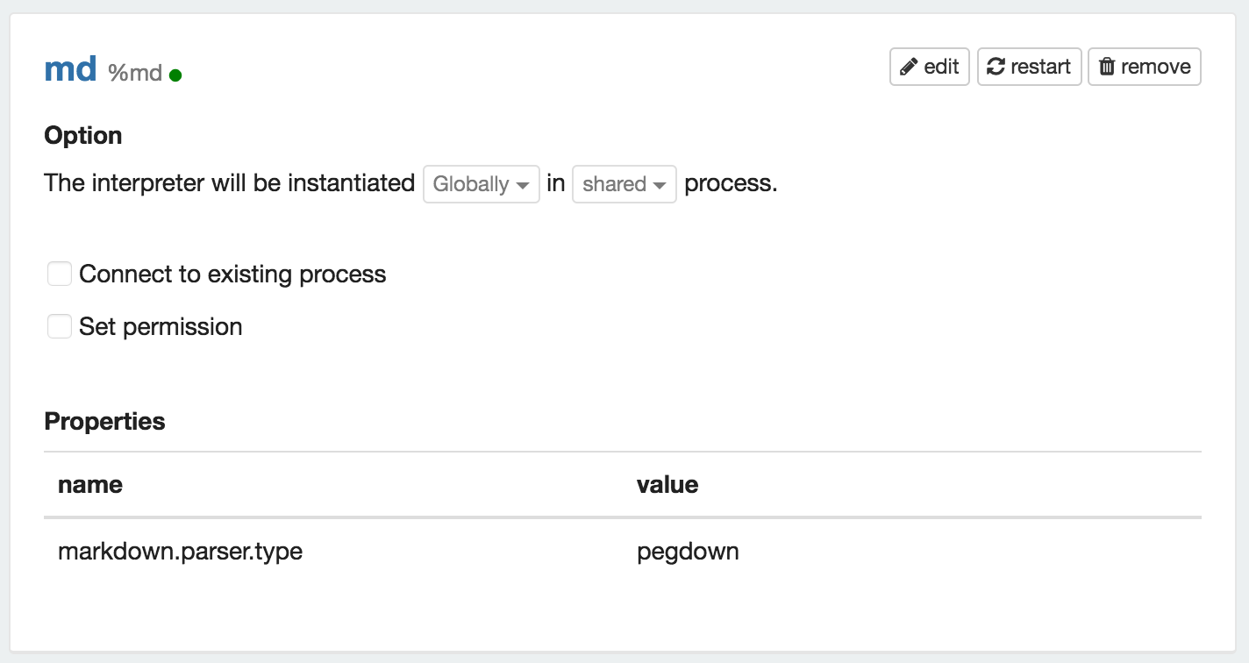Click the %md interpreter tag
The image size is (1249, 663).
135,73
